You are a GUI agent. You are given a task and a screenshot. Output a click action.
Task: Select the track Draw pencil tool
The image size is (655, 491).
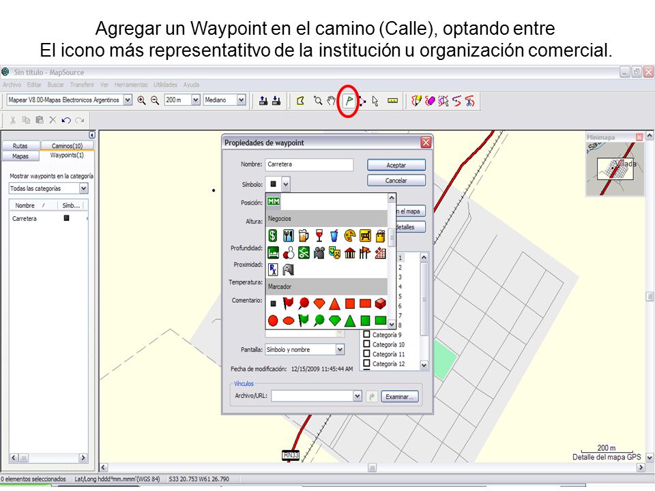point(416,101)
